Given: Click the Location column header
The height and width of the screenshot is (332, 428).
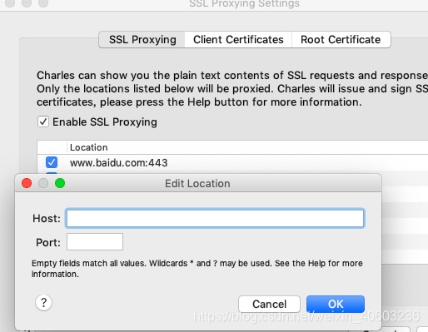Looking at the screenshot, I should (x=247, y=147).
